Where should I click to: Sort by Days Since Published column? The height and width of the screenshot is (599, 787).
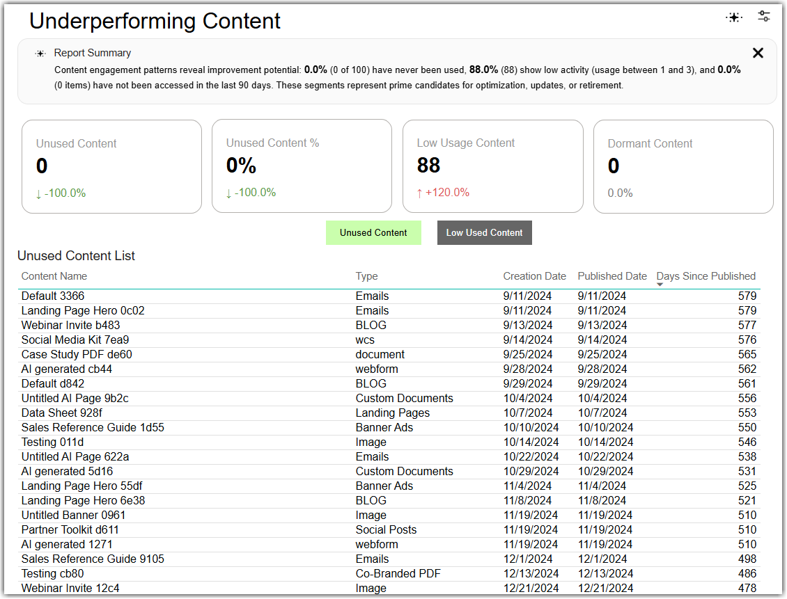706,276
